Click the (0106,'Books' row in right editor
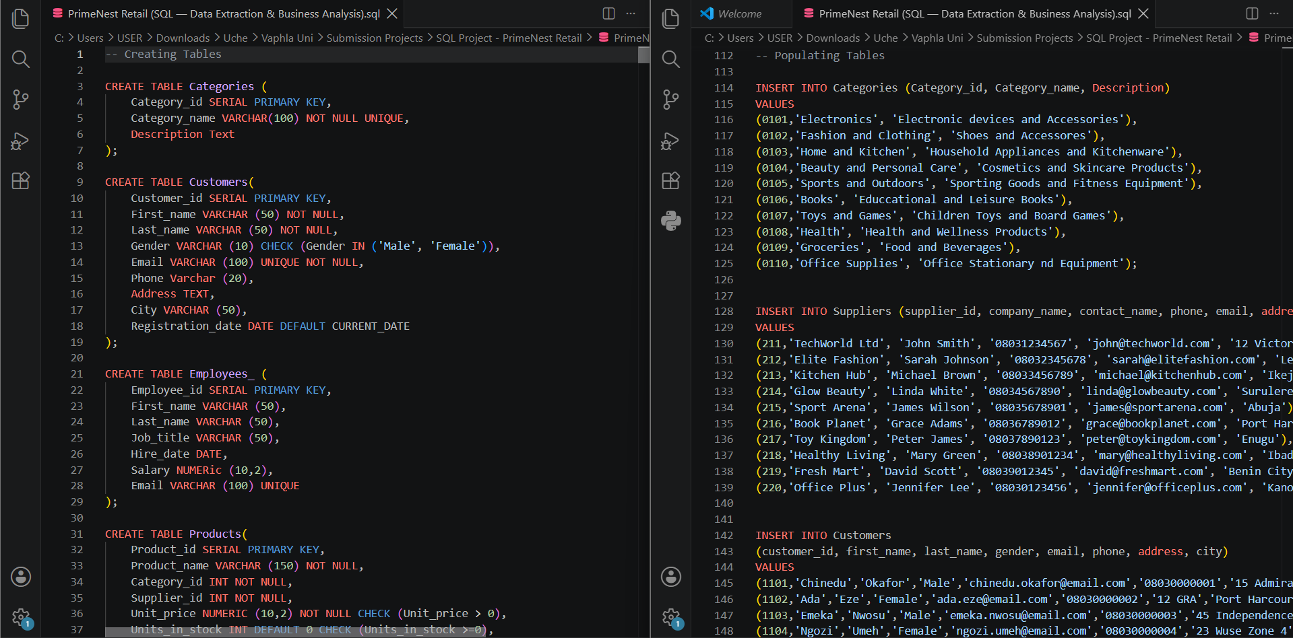 point(914,200)
